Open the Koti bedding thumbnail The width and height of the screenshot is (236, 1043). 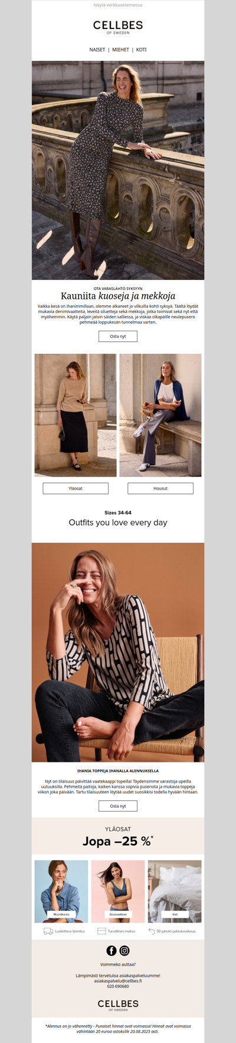coord(175,891)
